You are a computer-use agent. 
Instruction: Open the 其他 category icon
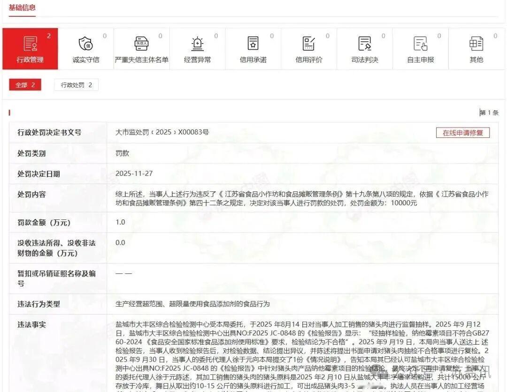click(x=476, y=45)
